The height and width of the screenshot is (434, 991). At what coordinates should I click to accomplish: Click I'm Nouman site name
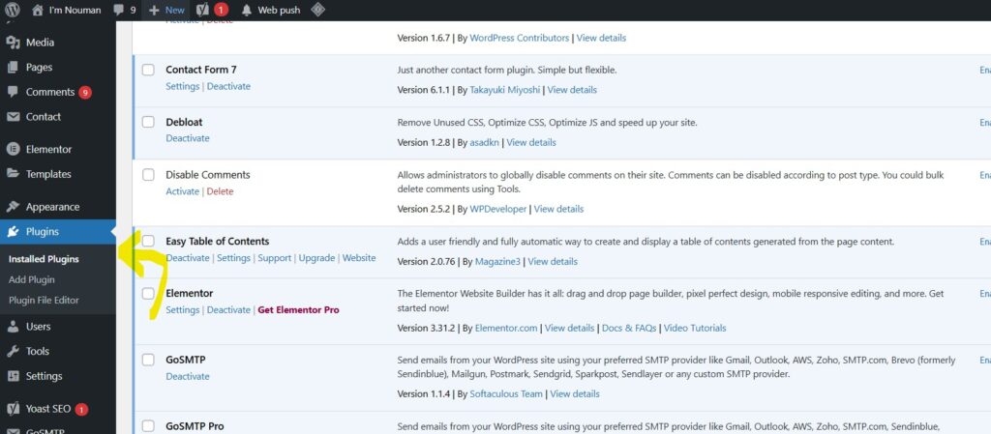tap(75, 10)
